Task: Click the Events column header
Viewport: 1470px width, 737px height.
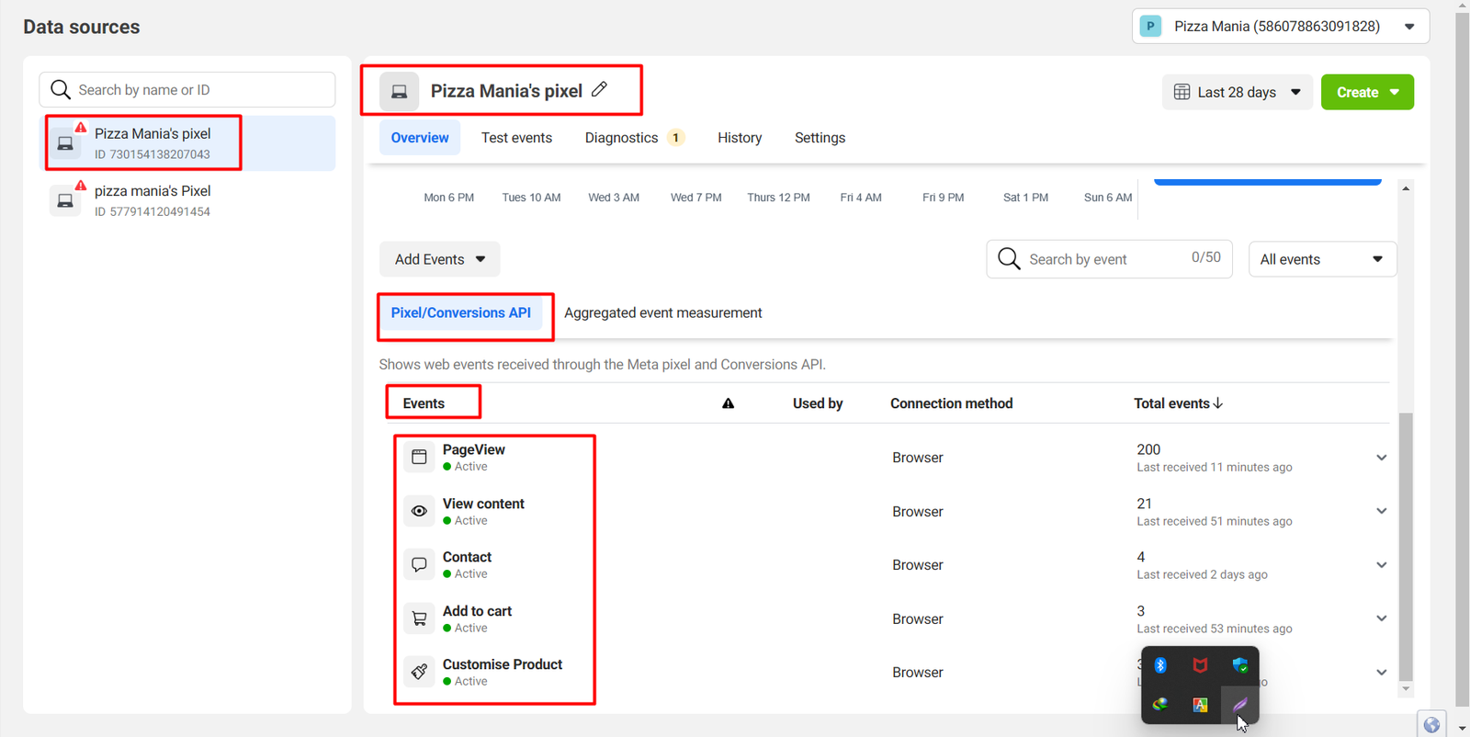Action: pyautogui.click(x=424, y=403)
